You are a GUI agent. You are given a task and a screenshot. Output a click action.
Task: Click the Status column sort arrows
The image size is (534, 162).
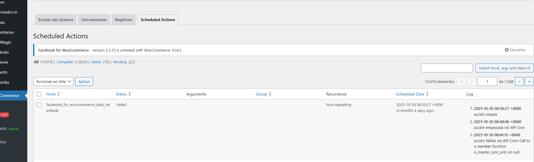(130, 94)
